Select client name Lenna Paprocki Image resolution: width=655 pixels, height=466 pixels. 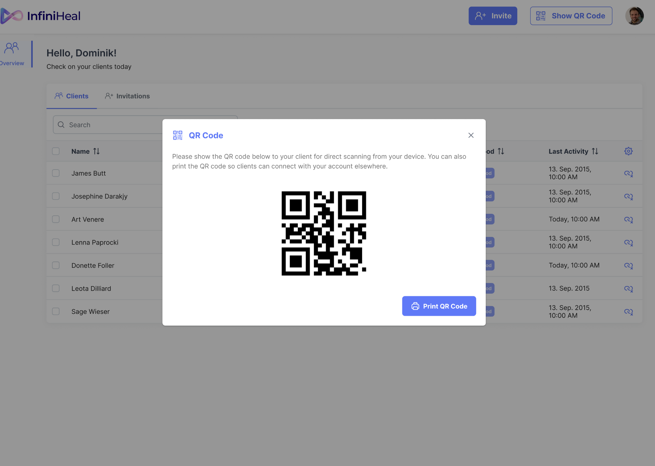coord(95,243)
